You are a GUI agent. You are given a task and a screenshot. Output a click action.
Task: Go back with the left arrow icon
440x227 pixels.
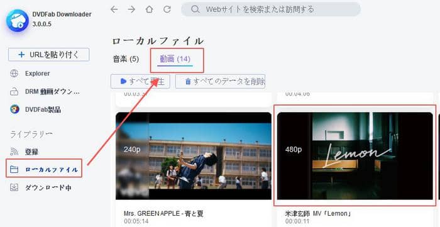[x=114, y=9]
